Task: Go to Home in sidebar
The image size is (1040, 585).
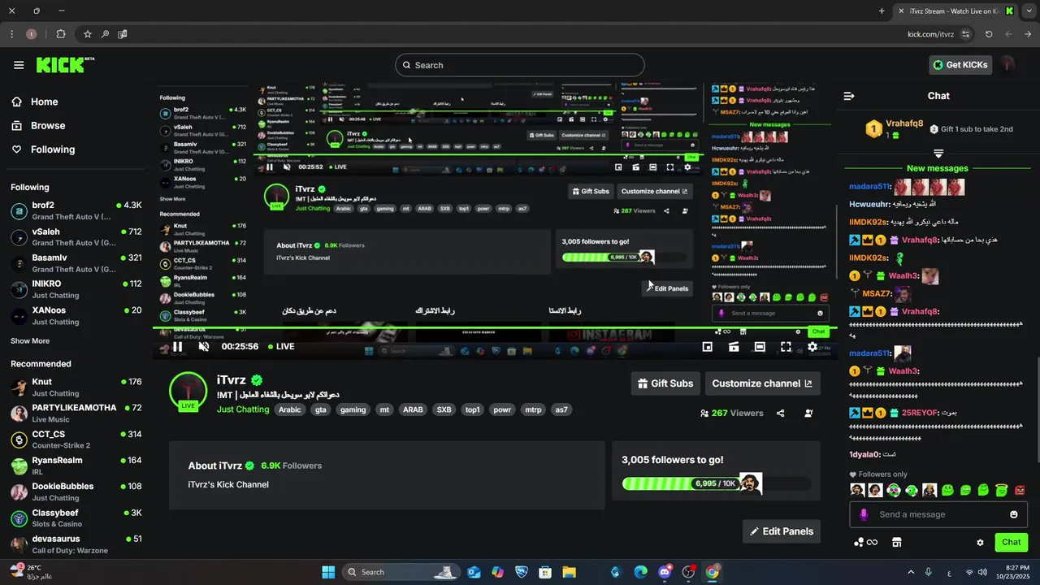Action: 35,102
